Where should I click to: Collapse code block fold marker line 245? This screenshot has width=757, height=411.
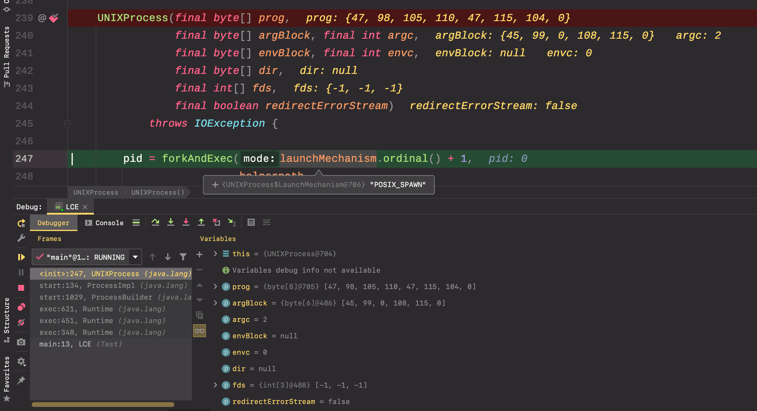(67, 124)
